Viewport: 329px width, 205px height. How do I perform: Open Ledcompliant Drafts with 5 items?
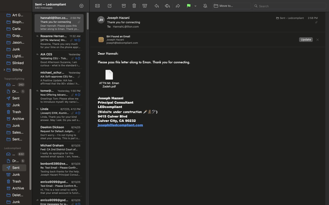[15, 161]
